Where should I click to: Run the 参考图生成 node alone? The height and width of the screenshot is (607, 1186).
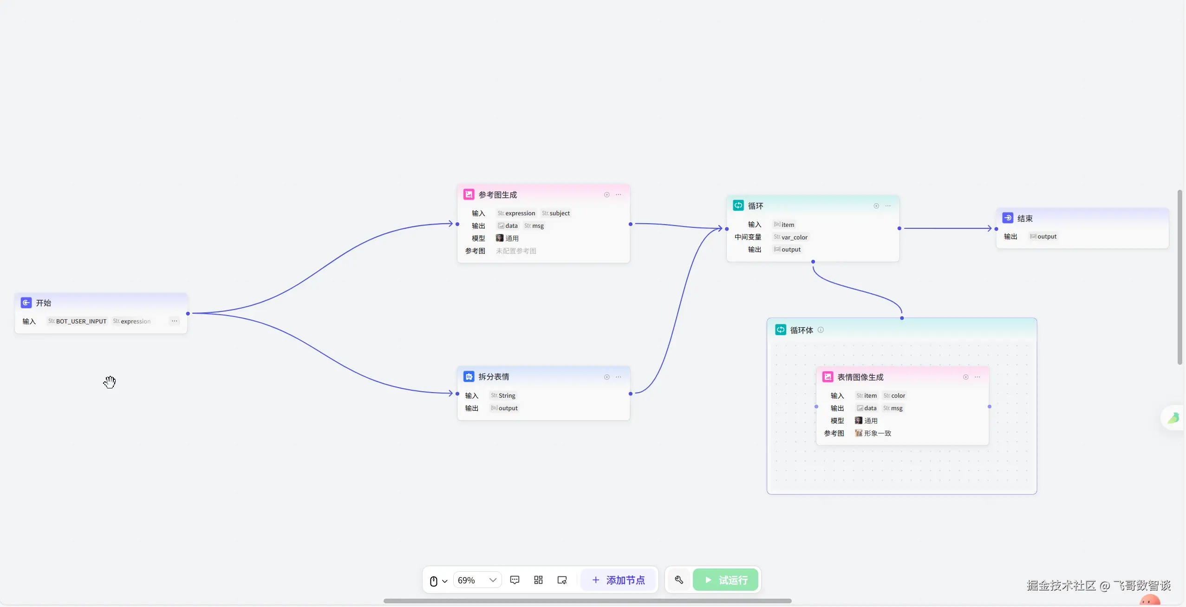point(606,194)
